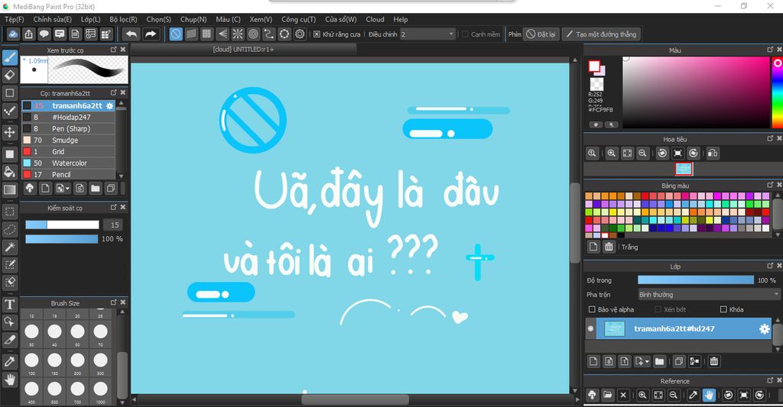Select the Bucket fill tool
The image size is (783, 407).
(x=9, y=172)
